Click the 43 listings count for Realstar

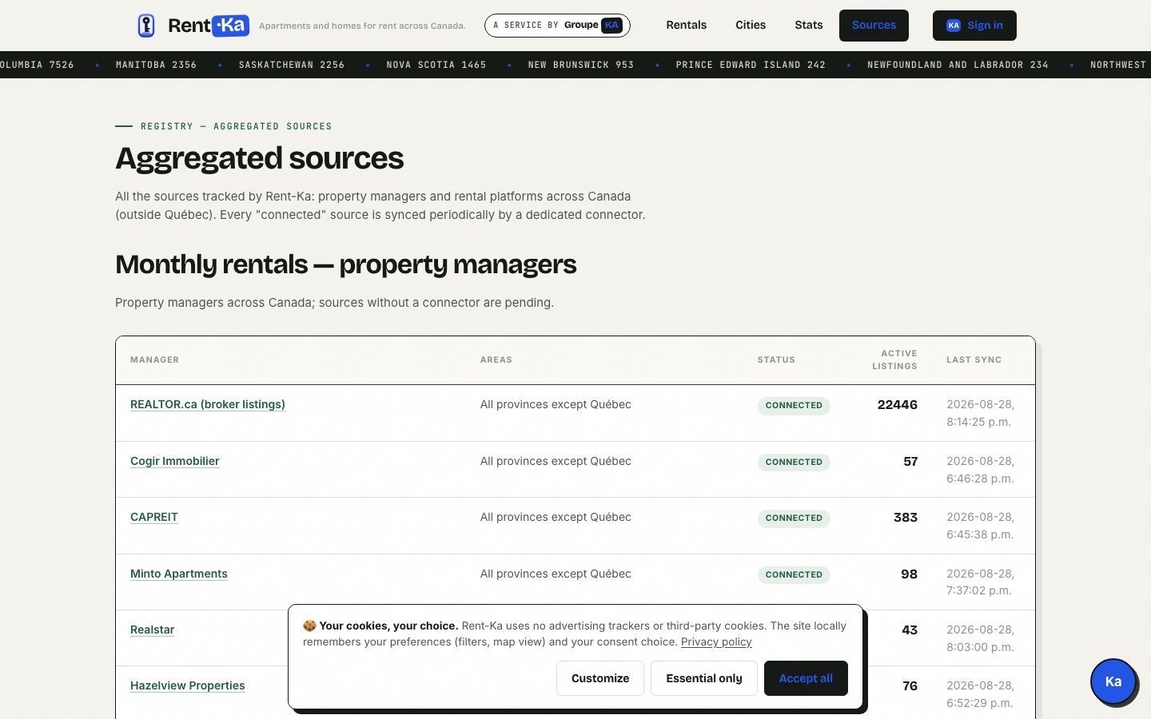click(x=910, y=630)
